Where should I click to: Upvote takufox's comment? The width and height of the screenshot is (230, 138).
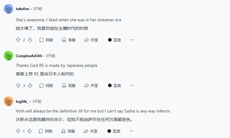point(18,40)
